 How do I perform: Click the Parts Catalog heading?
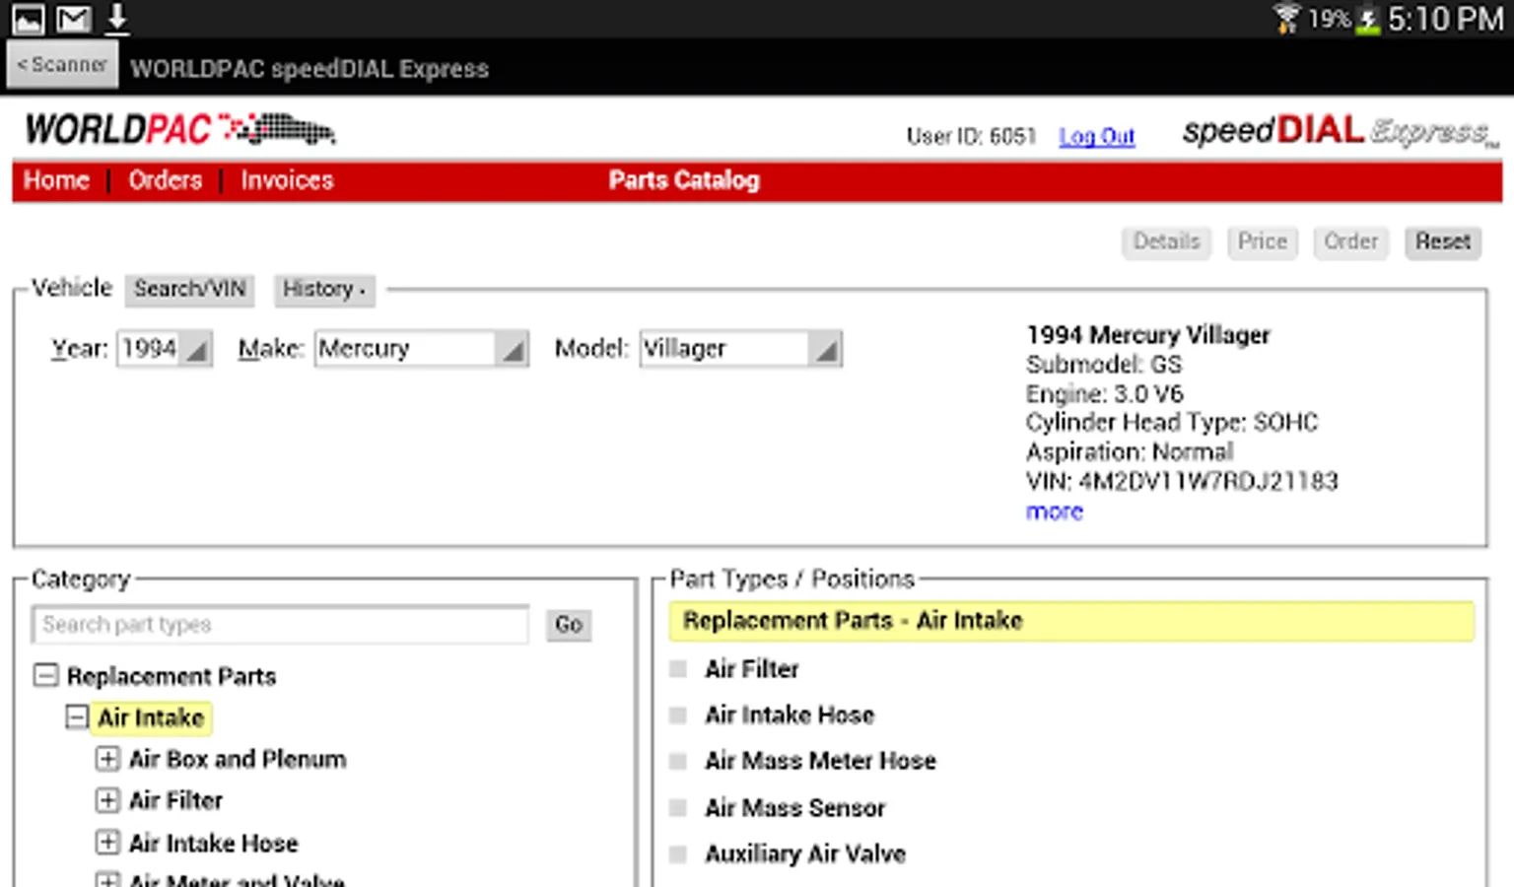click(x=684, y=180)
